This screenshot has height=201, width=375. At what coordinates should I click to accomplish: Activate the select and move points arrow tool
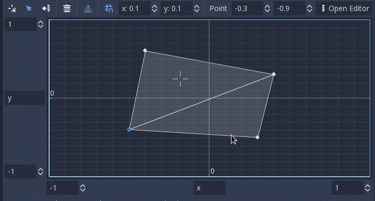coord(29,8)
